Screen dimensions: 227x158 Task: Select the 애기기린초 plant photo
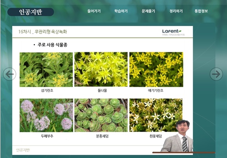point(156,69)
